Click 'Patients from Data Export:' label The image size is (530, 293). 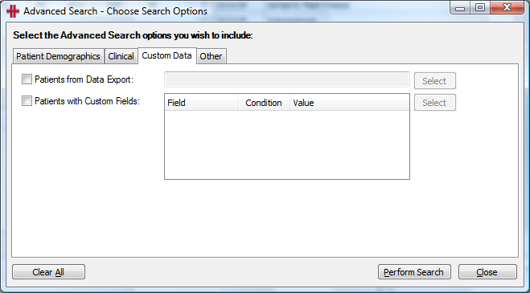point(84,79)
